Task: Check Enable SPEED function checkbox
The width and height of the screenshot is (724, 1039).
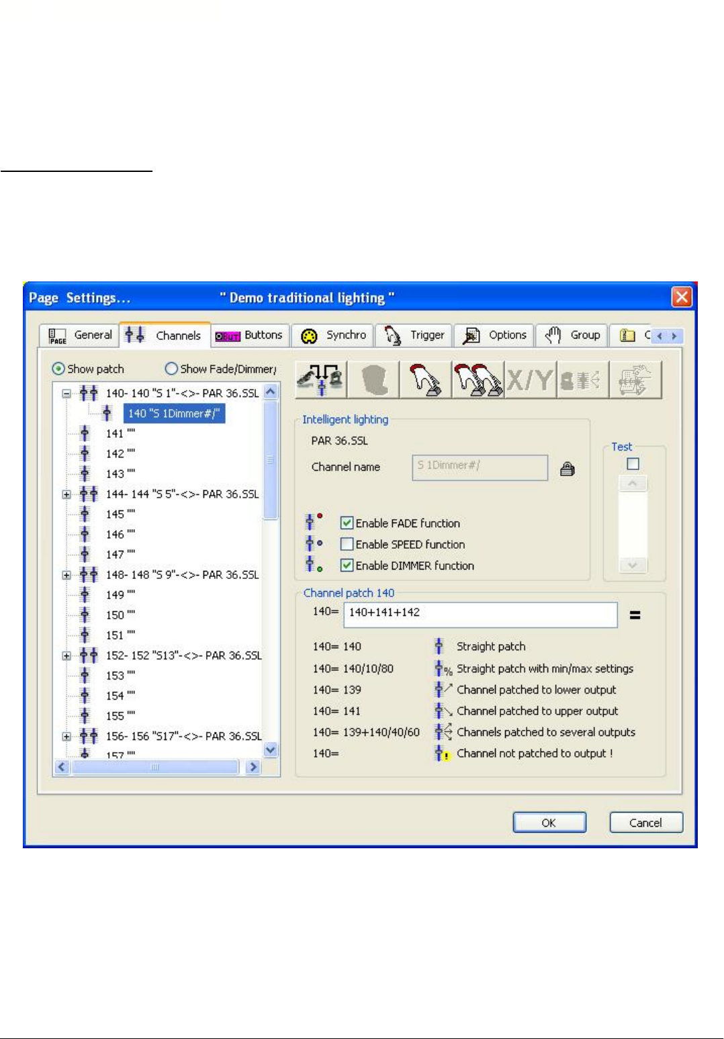Action: point(347,544)
